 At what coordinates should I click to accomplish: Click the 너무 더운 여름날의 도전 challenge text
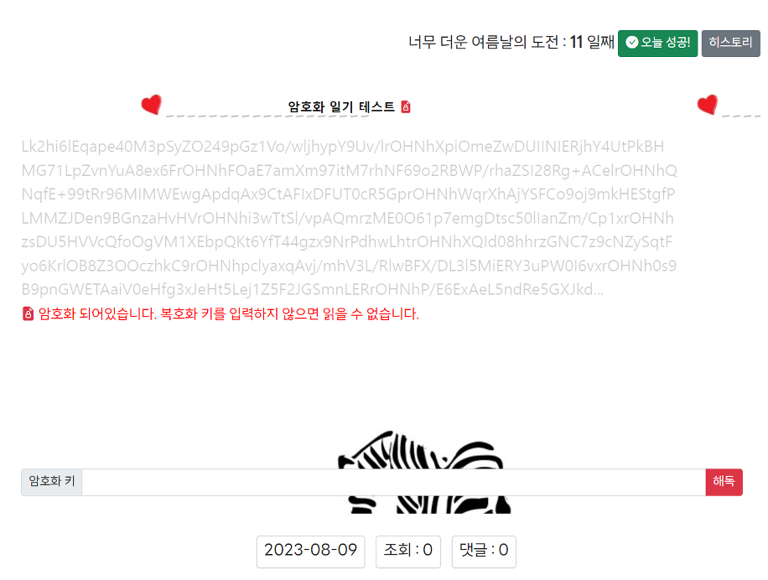483,43
